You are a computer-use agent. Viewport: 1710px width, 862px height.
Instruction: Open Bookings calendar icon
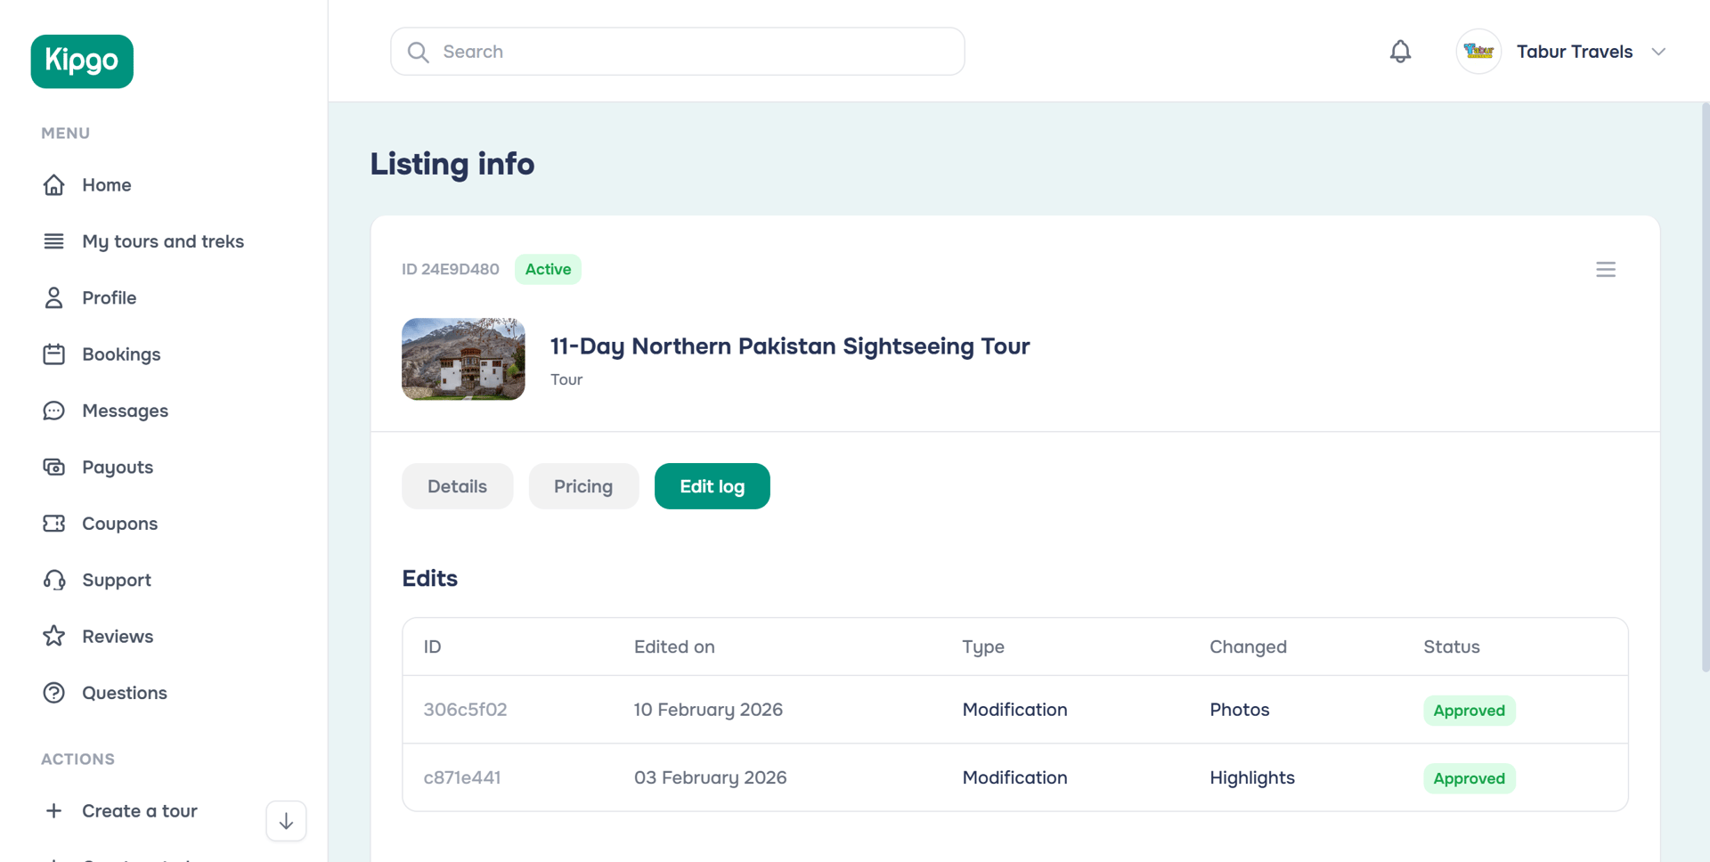(x=53, y=354)
